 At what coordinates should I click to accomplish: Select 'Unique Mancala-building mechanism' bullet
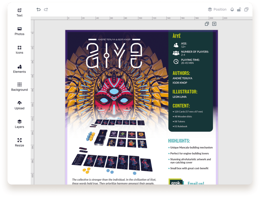pyautogui.click(x=190, y=148)
